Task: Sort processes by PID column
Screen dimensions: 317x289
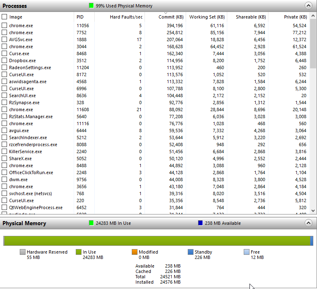Action: coord(80,17)
